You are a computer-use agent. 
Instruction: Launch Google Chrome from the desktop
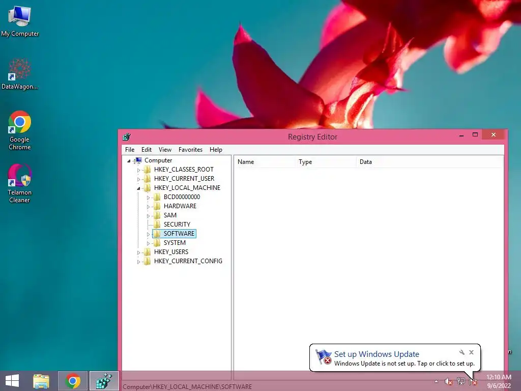pyautogui.click(x=20, y=130)
